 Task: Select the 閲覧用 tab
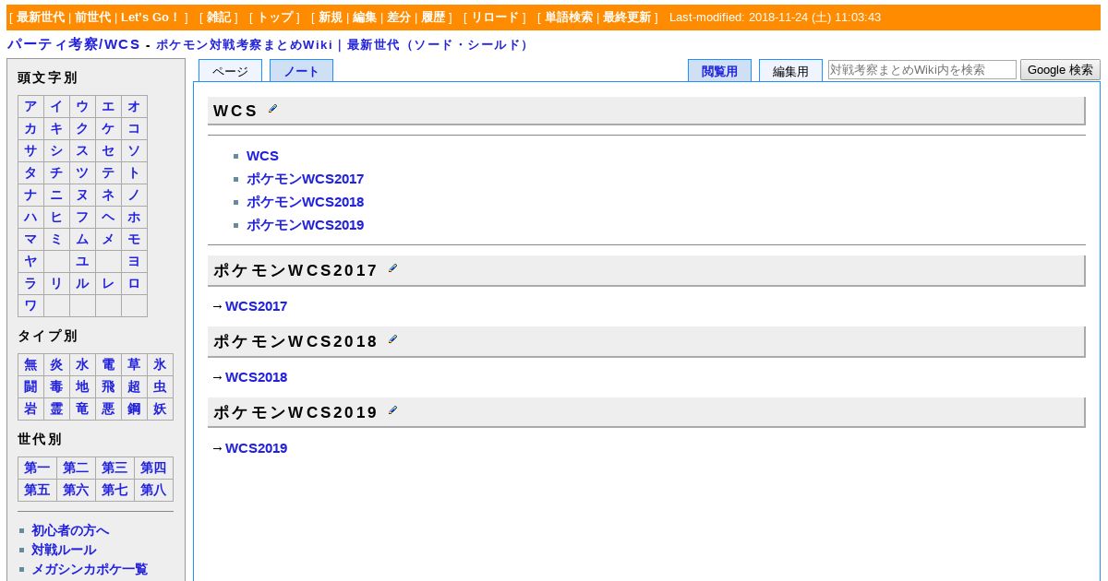719,71
